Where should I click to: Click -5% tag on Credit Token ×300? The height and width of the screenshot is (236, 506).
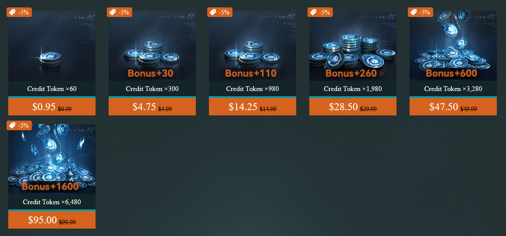[x=120, y=12]
